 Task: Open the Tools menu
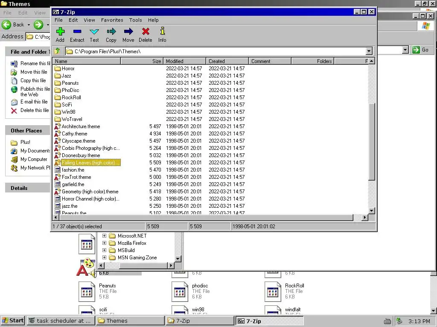click(136, 20)
